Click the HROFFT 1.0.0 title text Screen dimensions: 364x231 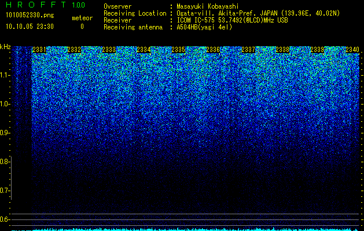tap(45, 5)
